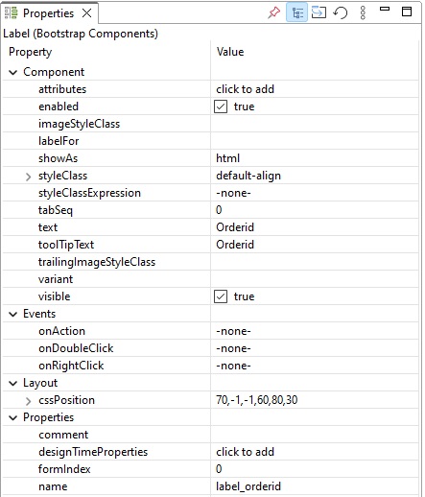Expand the styleClass property row
The width and height of the screenshot is (425, 497).
point(28,177)
